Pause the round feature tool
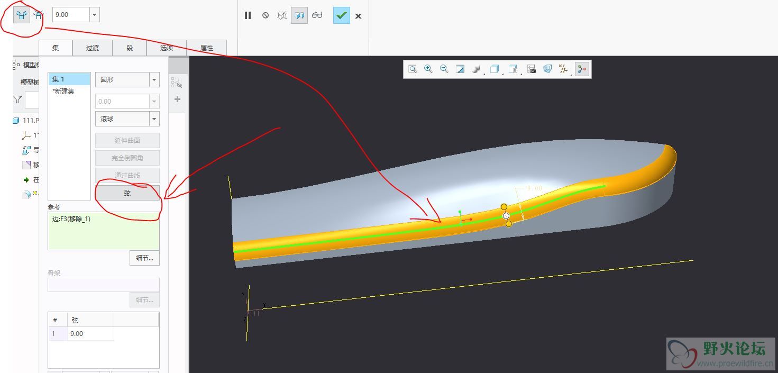 point(248,15)
